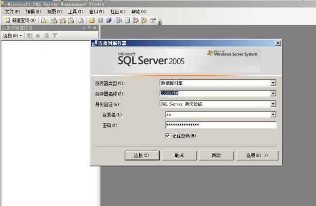
Task: Open the 身份验证 dropdown arrow
Action: [273, 104]
